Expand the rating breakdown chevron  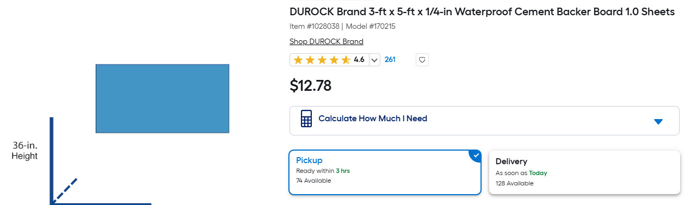point(374,60)
